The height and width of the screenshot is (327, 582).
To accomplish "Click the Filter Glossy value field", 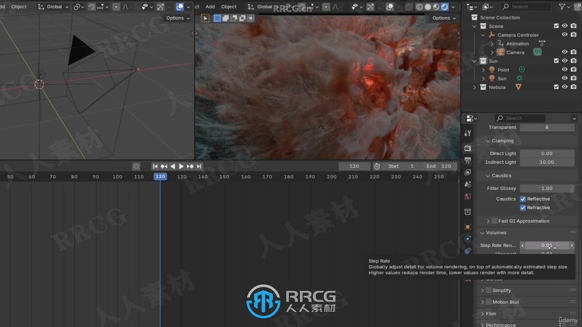I will (547, 188).
